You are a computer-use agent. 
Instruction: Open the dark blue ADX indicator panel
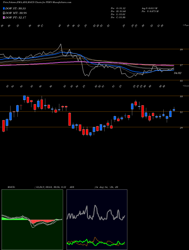pyautogui.click(x=97, y=220)
